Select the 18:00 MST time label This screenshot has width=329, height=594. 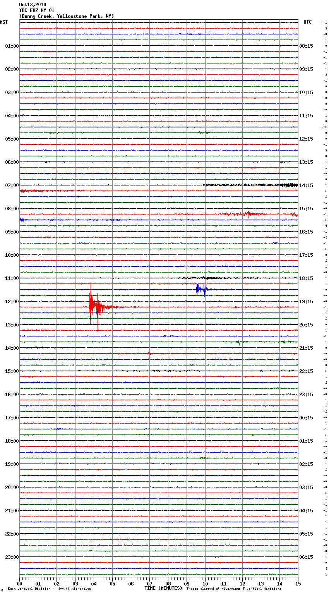point(12,441)
